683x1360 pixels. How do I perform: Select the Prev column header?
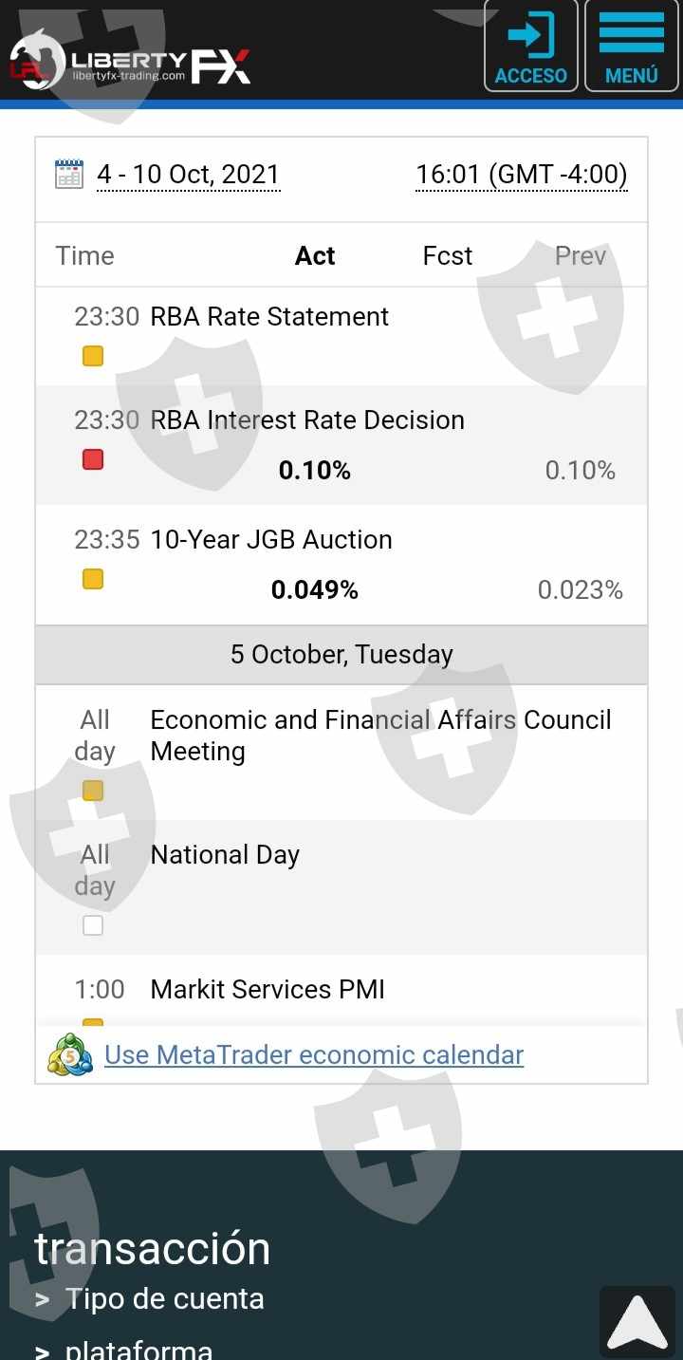pos(580,255)
